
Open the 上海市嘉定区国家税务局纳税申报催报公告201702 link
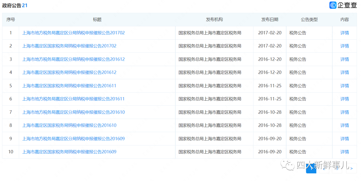click(69, 46)
